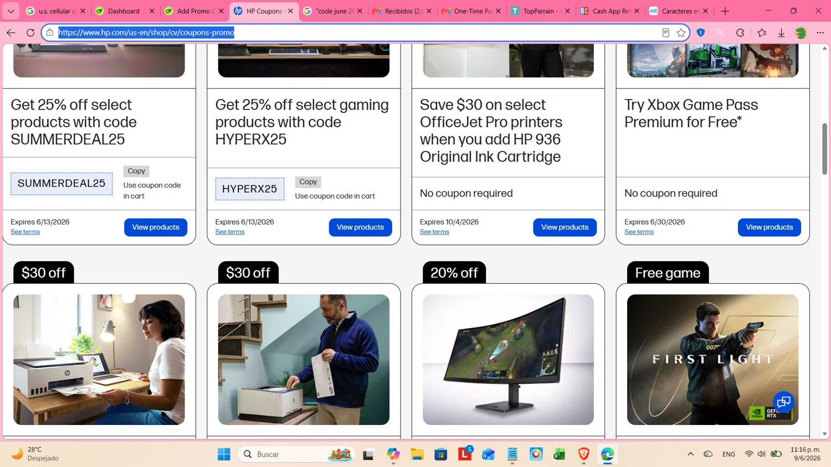View products for the HYPERX25 gaming offer

pos(360,227)
